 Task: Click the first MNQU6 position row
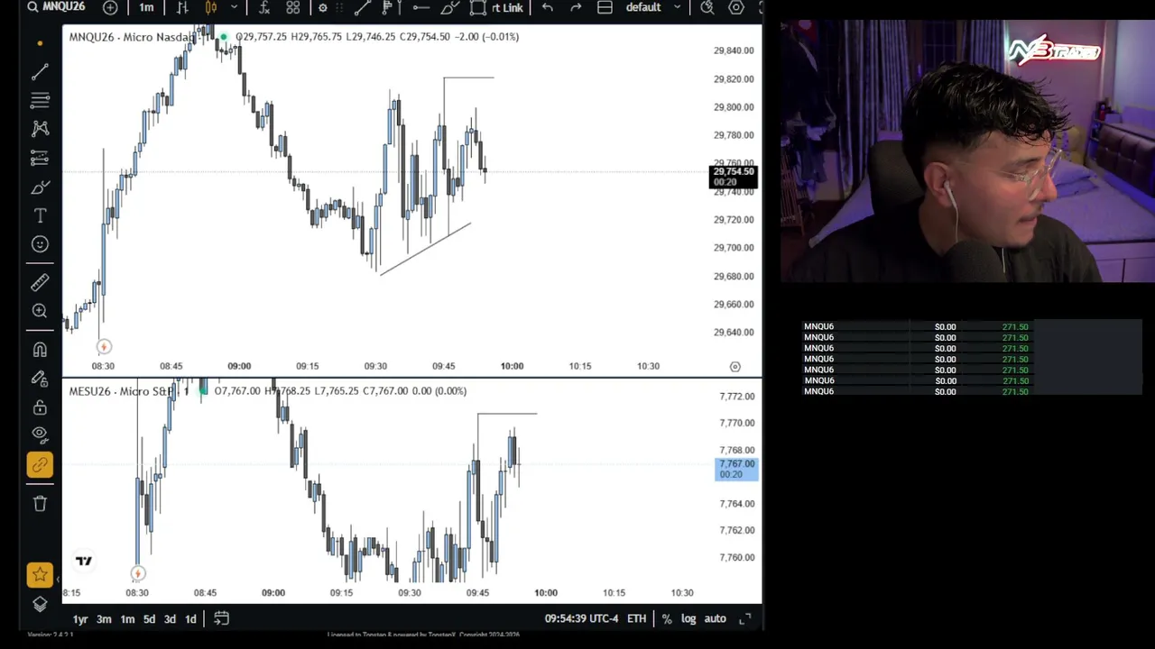tap(916, 326)
